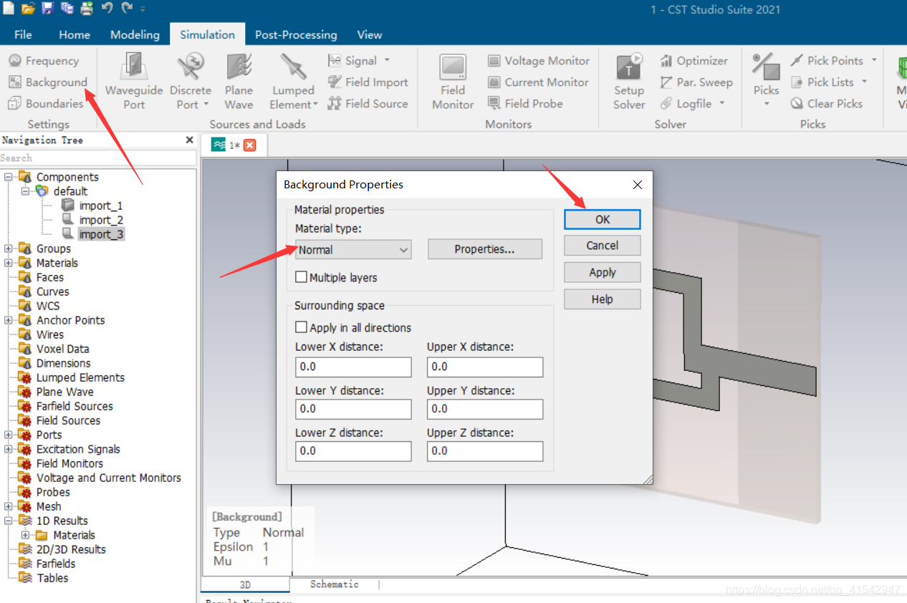Switch to the View ribbon tab

[370, 34]
